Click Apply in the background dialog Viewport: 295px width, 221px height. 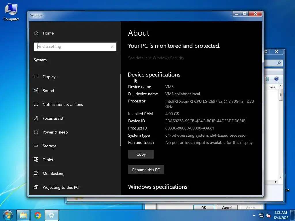[x=250, y=207]
